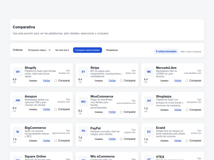
Task: Check Comparar for BigCommerce
Action: (55, 141)
